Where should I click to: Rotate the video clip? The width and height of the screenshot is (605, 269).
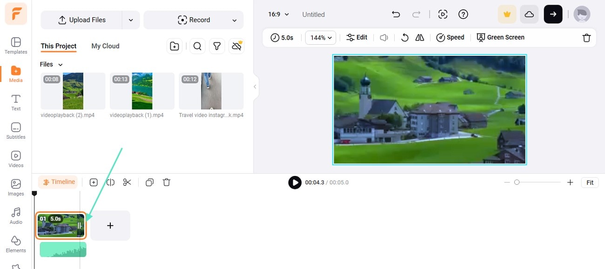pos(405,38)
